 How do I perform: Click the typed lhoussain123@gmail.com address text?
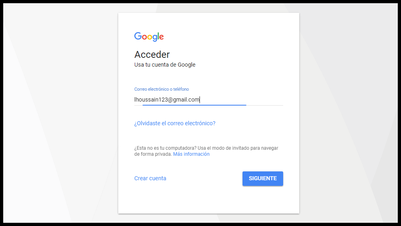(x=167, y=100)
